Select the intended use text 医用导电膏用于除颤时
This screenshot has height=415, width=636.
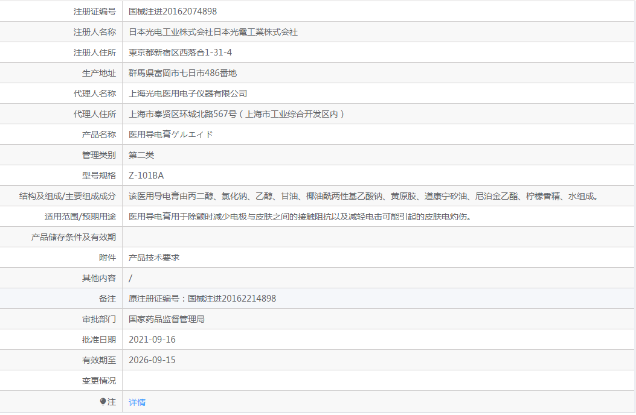point(301,217)
